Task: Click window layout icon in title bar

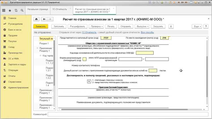Action: point(191,3)
